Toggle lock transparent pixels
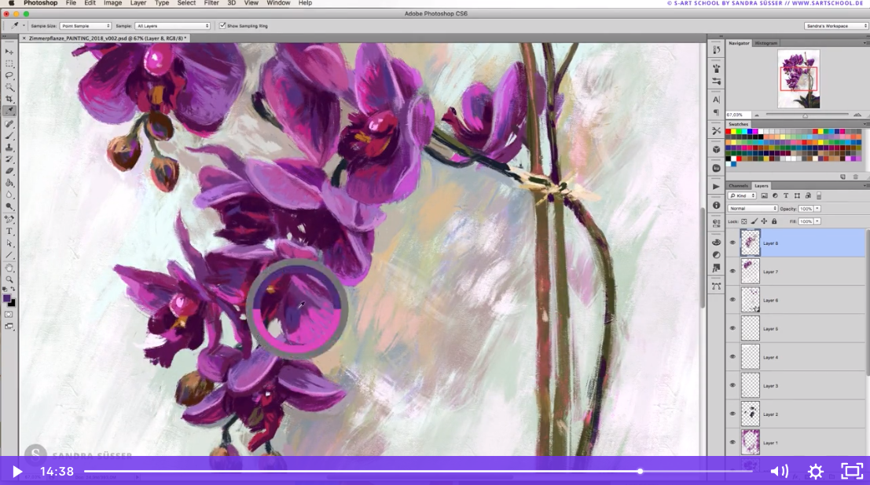 (x=744, y=221)
